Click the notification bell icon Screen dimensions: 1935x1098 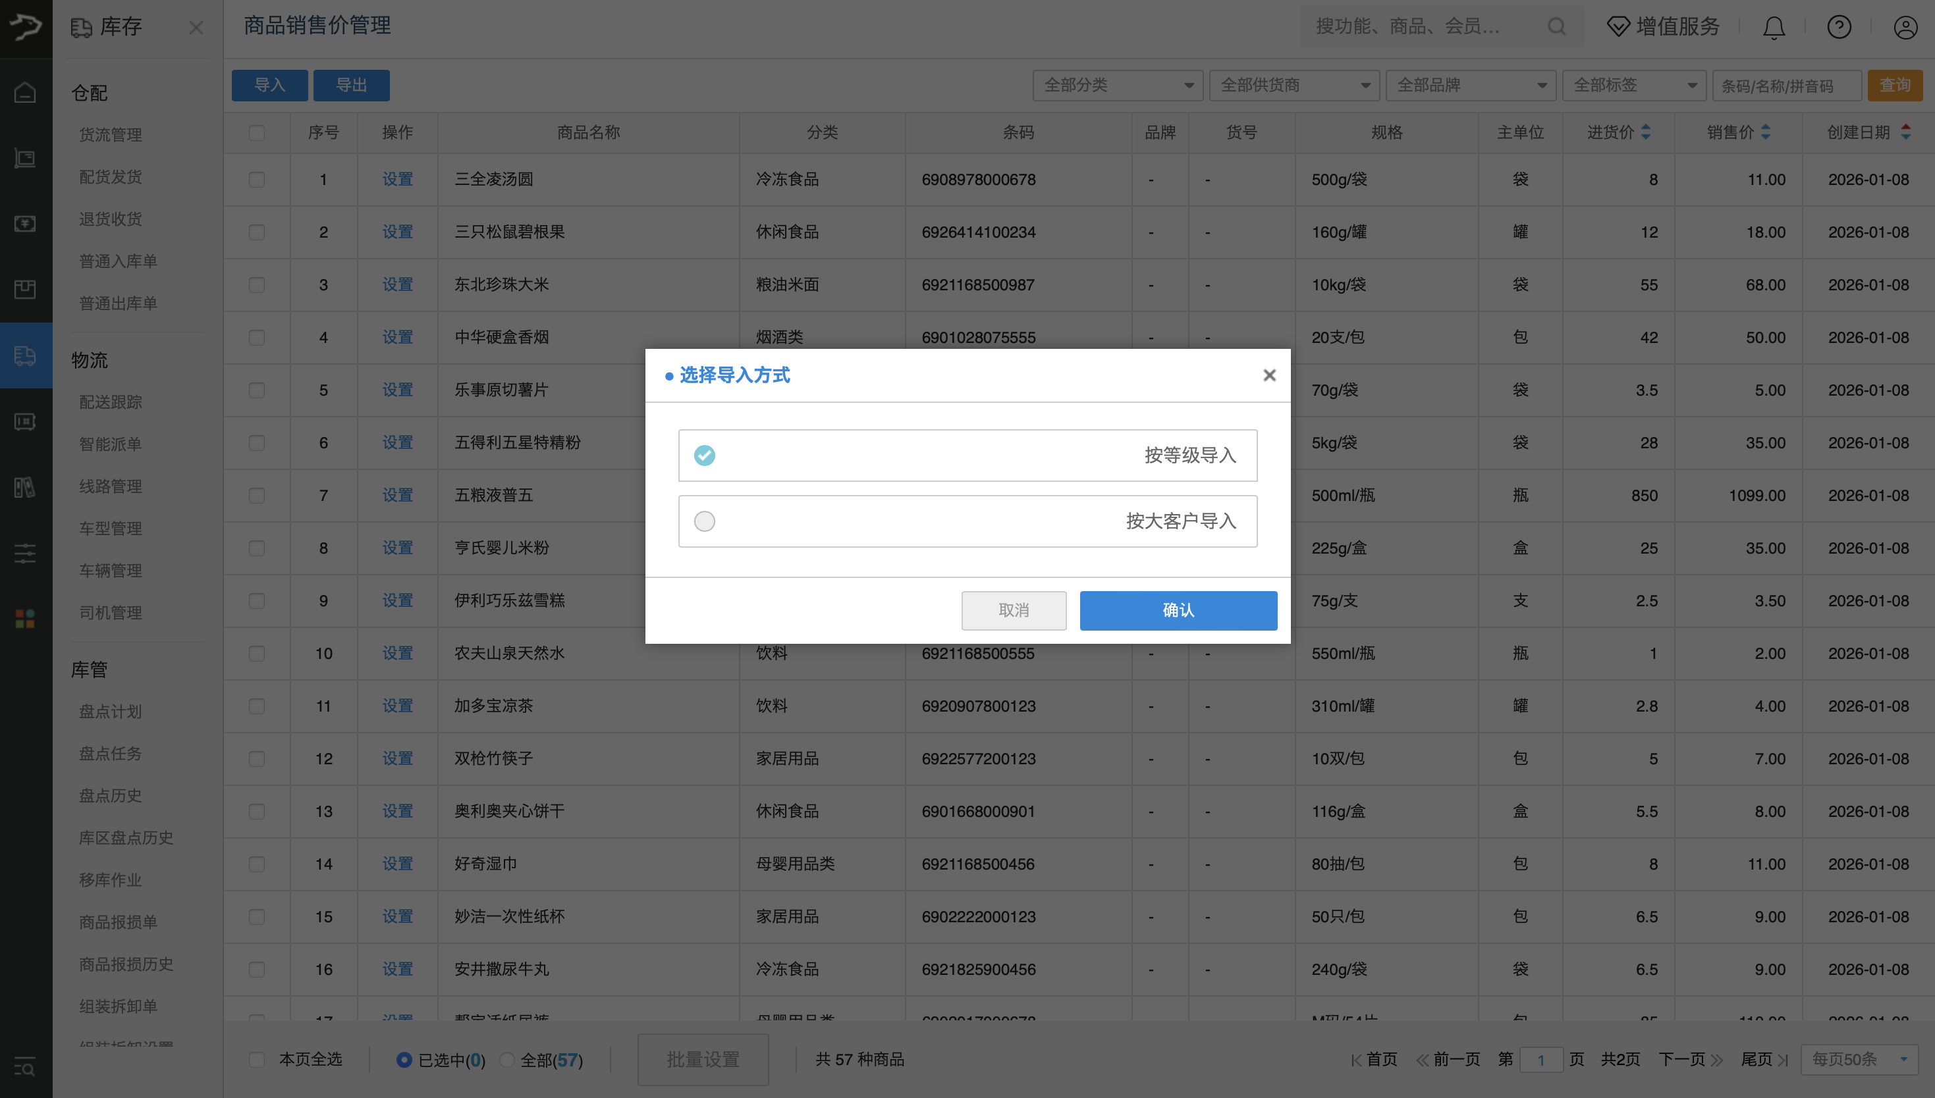(x=1773, y=27)
